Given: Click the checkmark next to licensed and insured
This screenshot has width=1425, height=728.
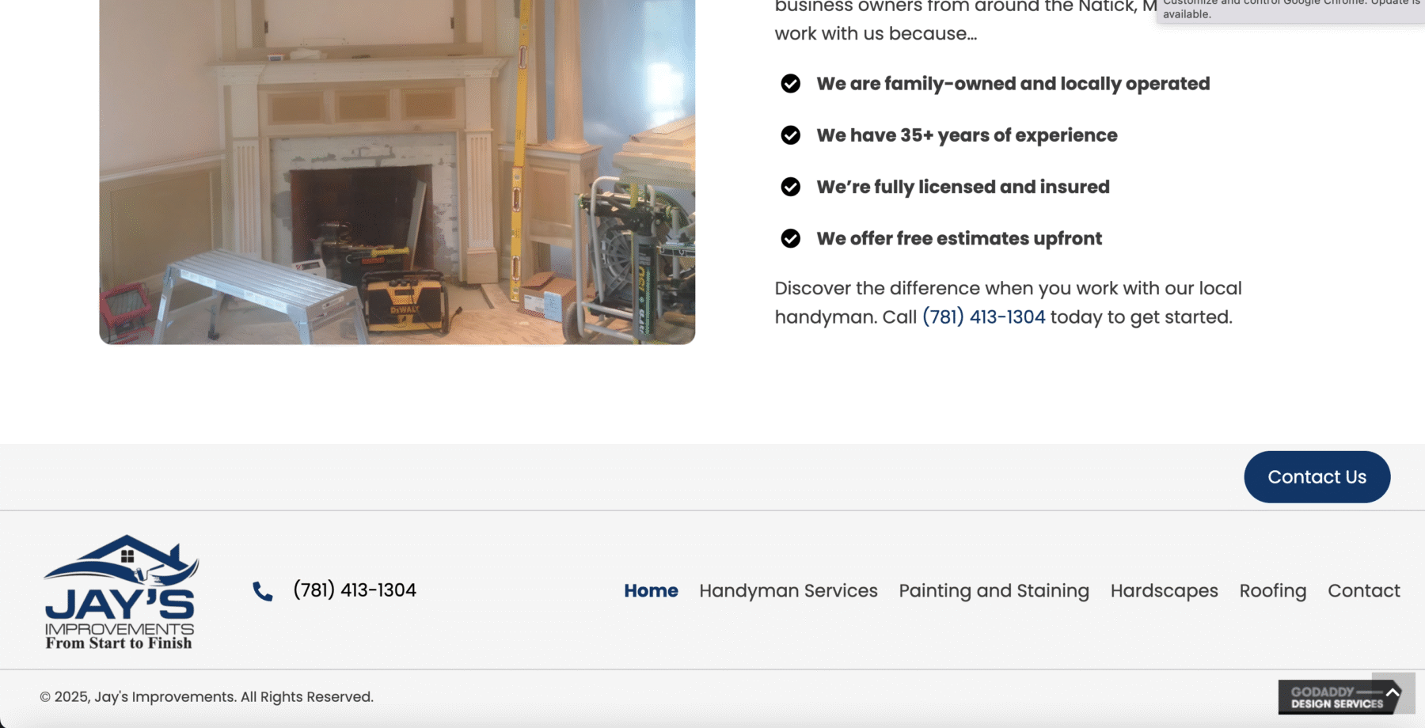Looking at the screenshot, I should 790,187.
